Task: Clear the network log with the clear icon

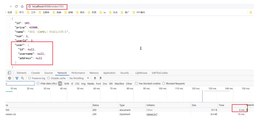Action: click(x=10, y=78)
